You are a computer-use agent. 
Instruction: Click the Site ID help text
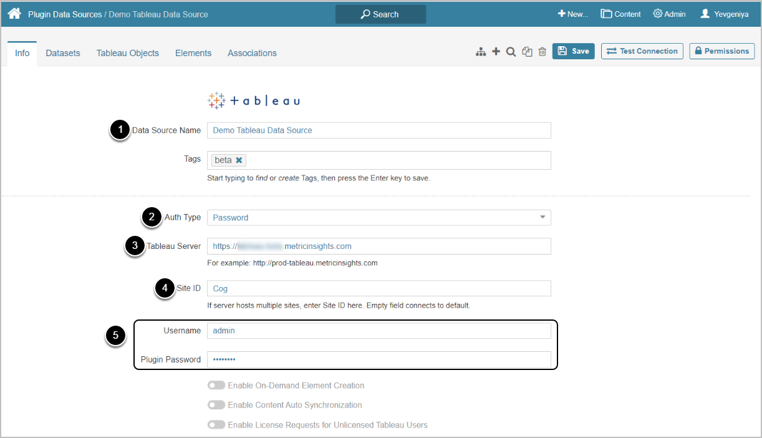(338, 306)
